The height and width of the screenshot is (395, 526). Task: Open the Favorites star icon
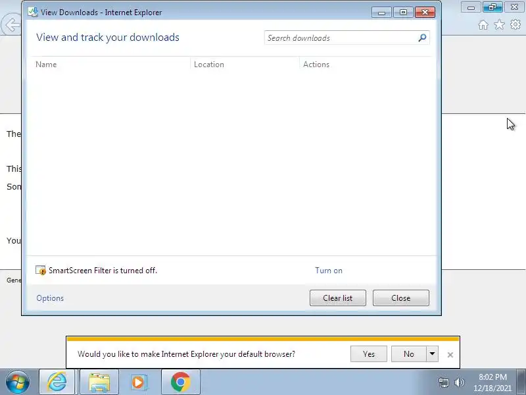coord(499,24)
